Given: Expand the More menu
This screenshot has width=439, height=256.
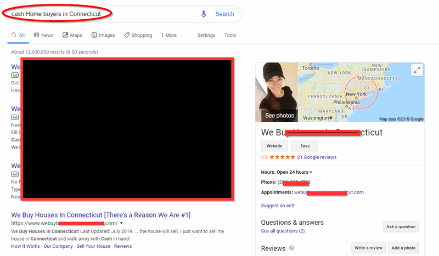Looking at the screenshot, I should pyautogui.click(x=169, y=35).
